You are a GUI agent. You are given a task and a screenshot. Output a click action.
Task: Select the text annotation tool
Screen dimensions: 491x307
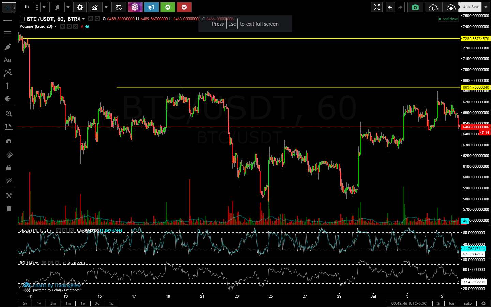pos(8,60)
